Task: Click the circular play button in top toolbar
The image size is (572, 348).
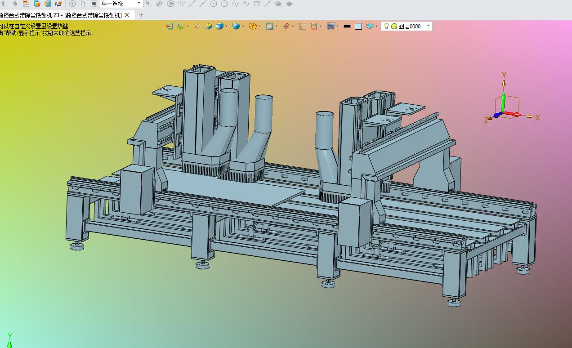Action: [x=170, y=4]
